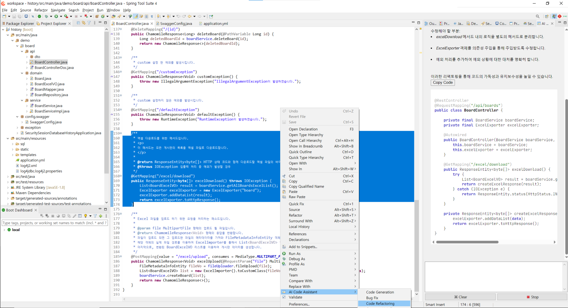
Task: Click the Save icon in the toolbar
Action: pyautogui.click(x=14, y=17)
